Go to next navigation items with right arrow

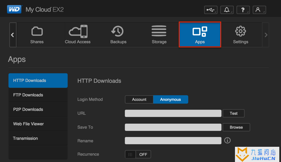266,35
